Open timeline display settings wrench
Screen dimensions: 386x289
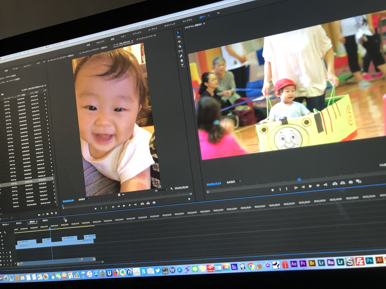5,232
